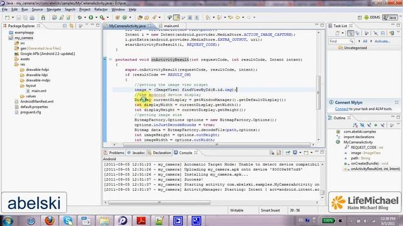The width and height of the screenshot is (403, 226).
Task: Select the exampleapp project
Action: coord(24,33)
